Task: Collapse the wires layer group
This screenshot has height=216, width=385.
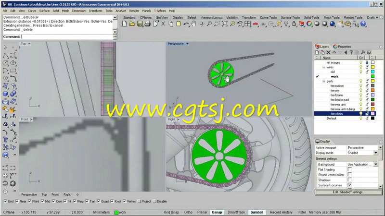Action: pos(324,67)
